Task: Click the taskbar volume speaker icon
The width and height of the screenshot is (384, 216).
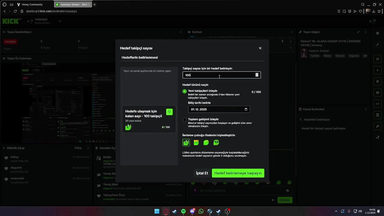Action: pos(360,211)
